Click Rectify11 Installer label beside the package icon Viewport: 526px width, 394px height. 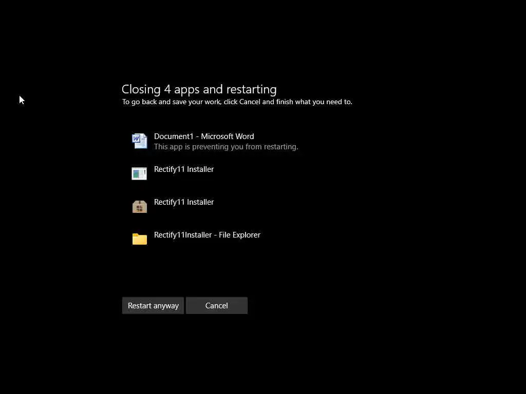(x=184, y=202)
